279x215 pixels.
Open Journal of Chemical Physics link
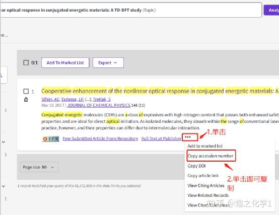point(99,105)
